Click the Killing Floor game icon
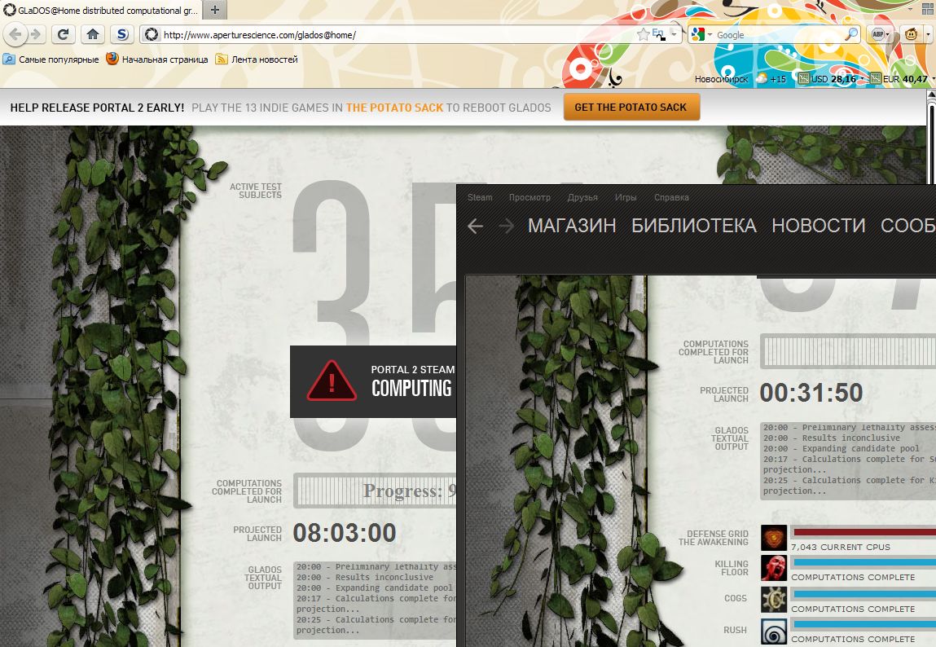The width and height of the screenshot is (936, 647). pos(774,568)
